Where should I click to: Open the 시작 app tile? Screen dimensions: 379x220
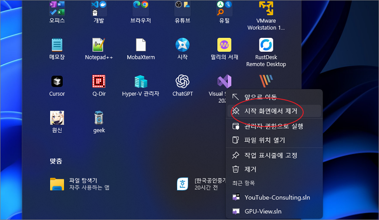click(182, 49)
